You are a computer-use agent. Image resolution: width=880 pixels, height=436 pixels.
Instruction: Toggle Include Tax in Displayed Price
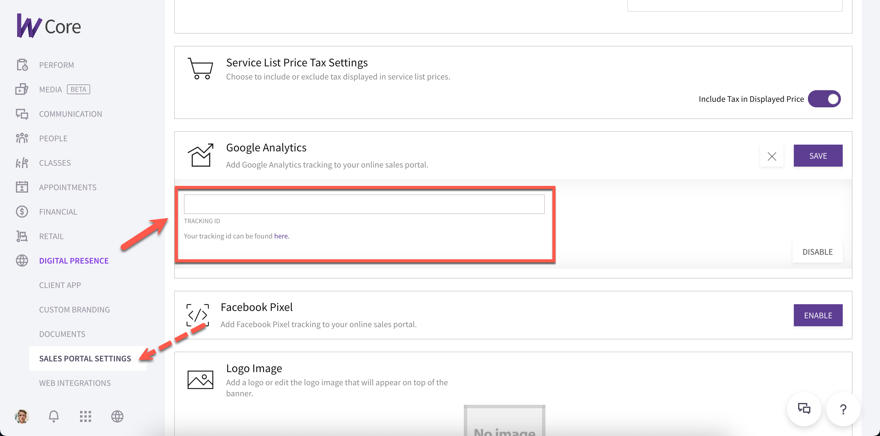pyautogui.click(x=824, y=99)
